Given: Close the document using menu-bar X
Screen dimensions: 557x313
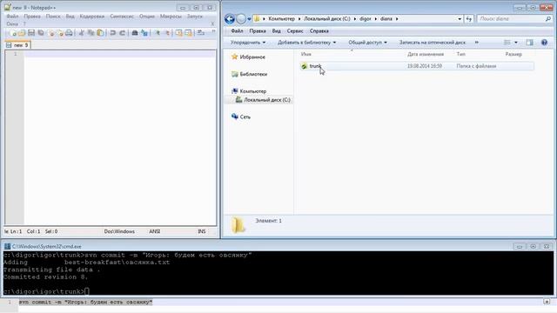Looking at the screenshot, I should (x=212, y=23).
